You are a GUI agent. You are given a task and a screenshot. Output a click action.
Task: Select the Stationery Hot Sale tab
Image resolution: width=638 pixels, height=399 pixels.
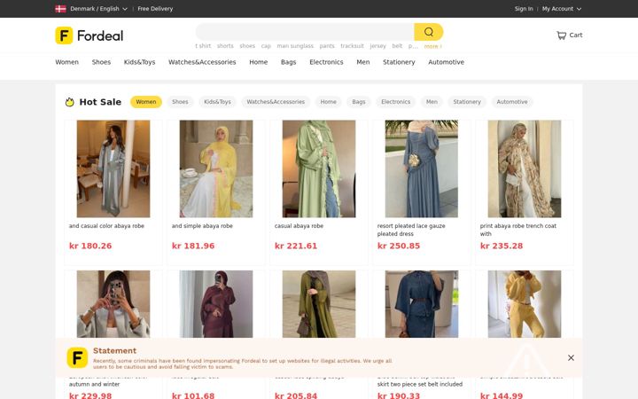tap(467, 102)
